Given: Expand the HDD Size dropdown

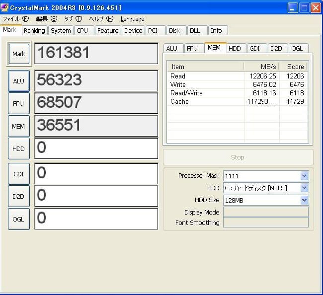Looking at the screenshot, I should [304, 200].
